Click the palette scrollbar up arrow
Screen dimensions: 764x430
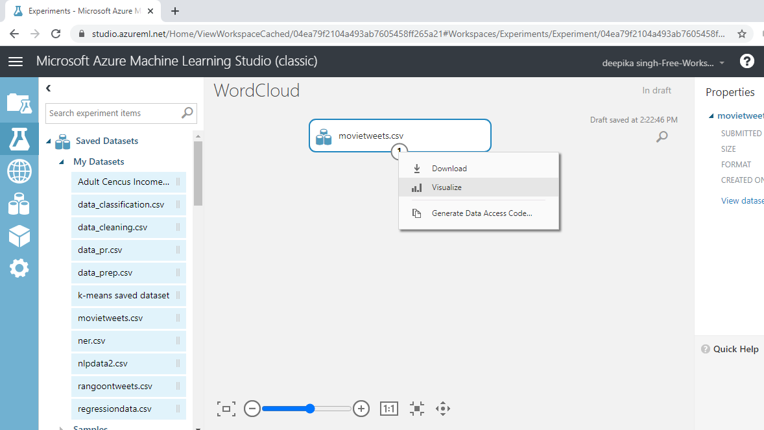[198, 136]
